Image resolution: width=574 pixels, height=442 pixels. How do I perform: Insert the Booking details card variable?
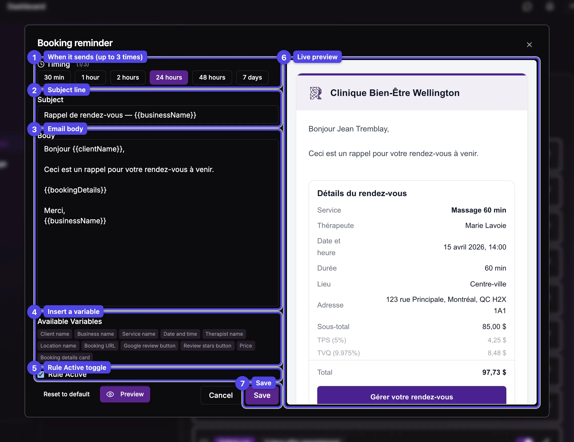click(65, 358)
